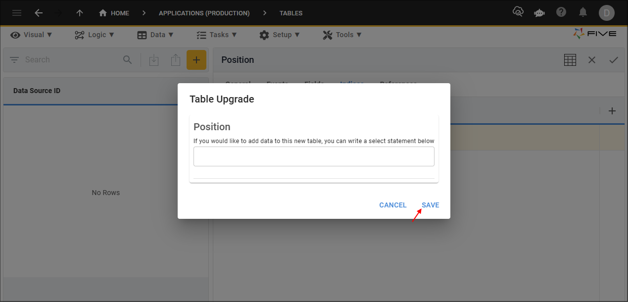This screenshot has width=628, height=302.
Task: Click the hamburger menu icon
Action: [16, 13]
